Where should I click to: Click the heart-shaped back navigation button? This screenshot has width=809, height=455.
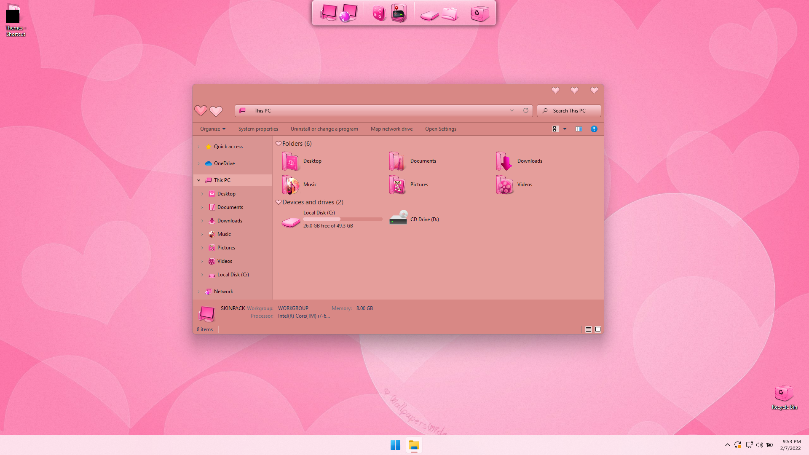[x=201, y=111]
